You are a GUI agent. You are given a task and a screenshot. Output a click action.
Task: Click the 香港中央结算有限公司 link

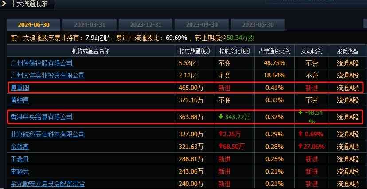[x=41, y=117]
